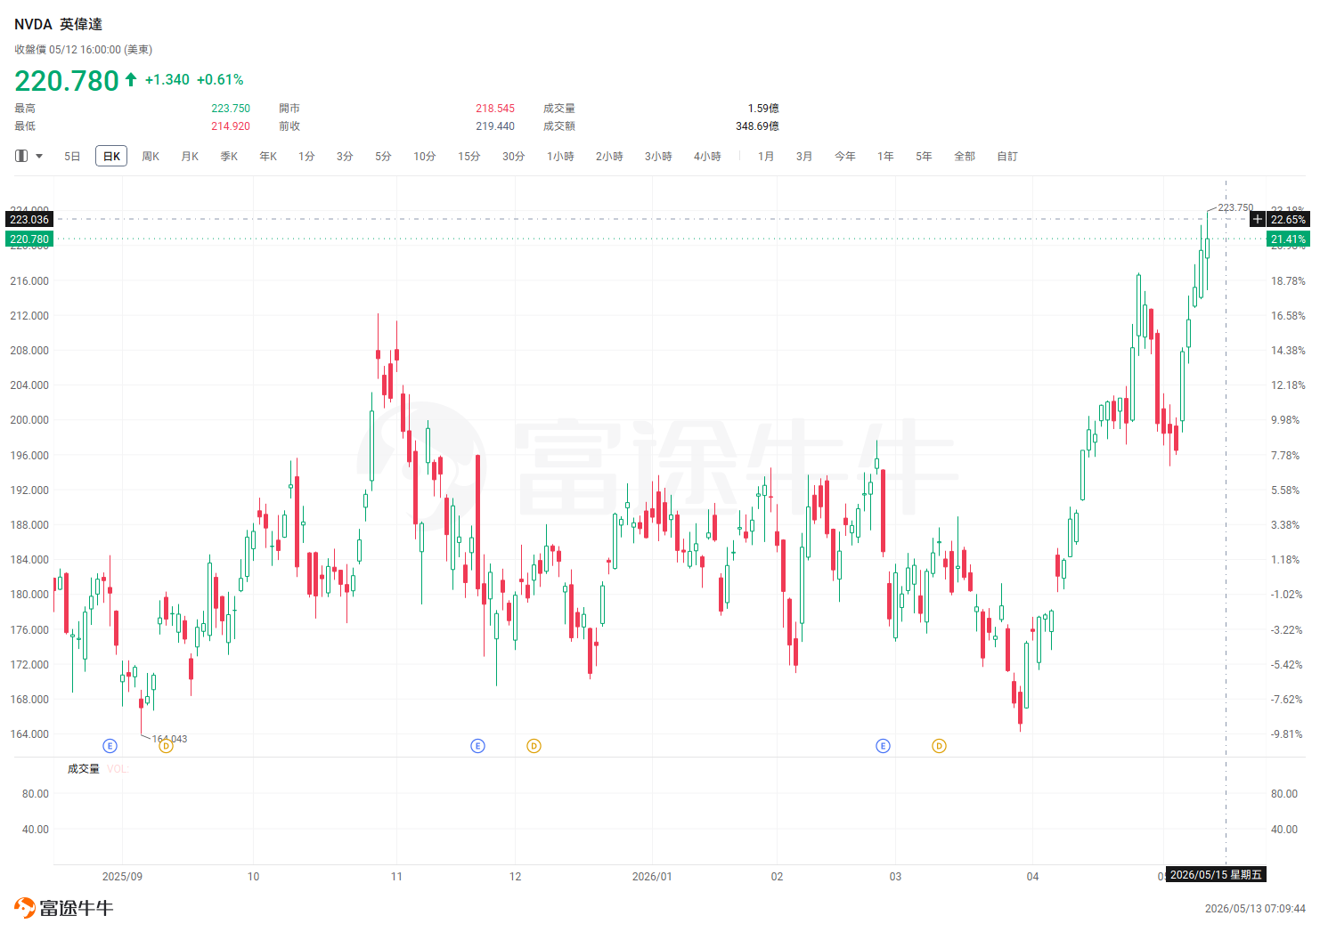Open the chart type selector icon

[x=21, y=156]
